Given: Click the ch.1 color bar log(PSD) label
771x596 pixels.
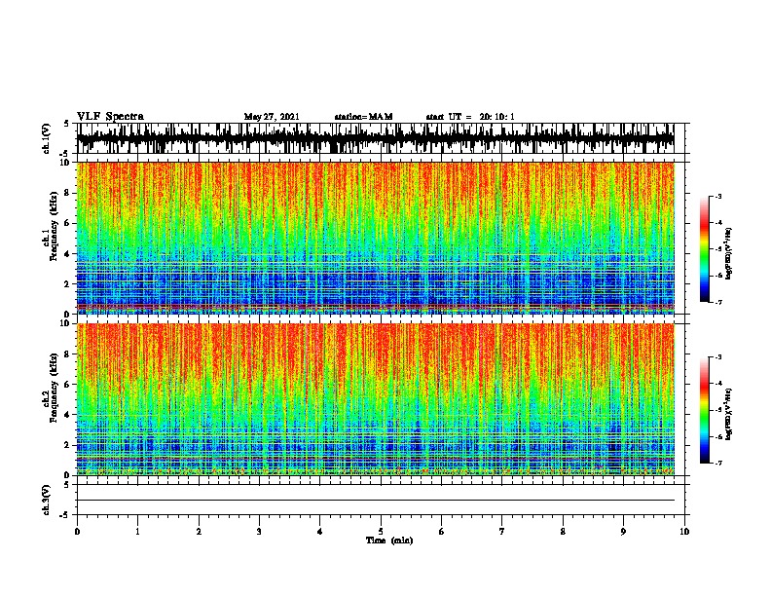Looking at the screenshot, I should click(729, 254).
